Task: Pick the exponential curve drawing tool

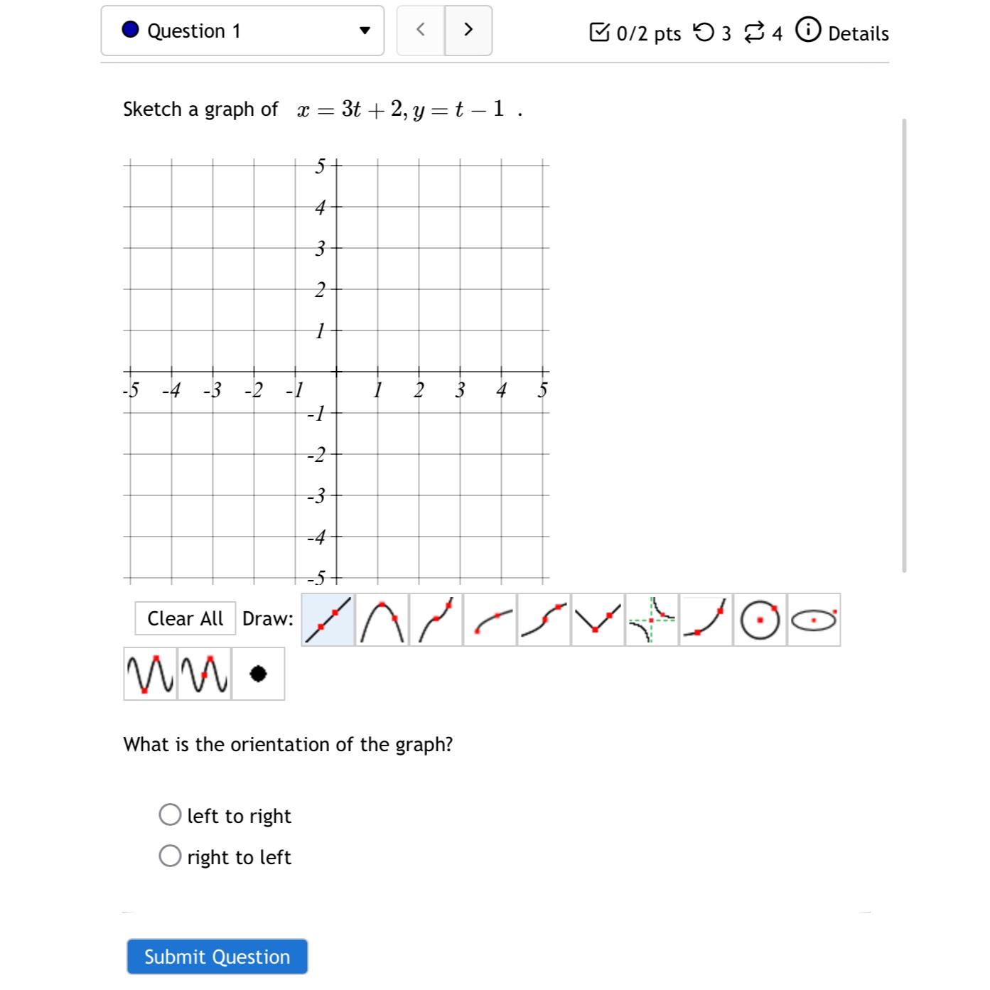Action: pyautogui.click(x=705, y=618)
